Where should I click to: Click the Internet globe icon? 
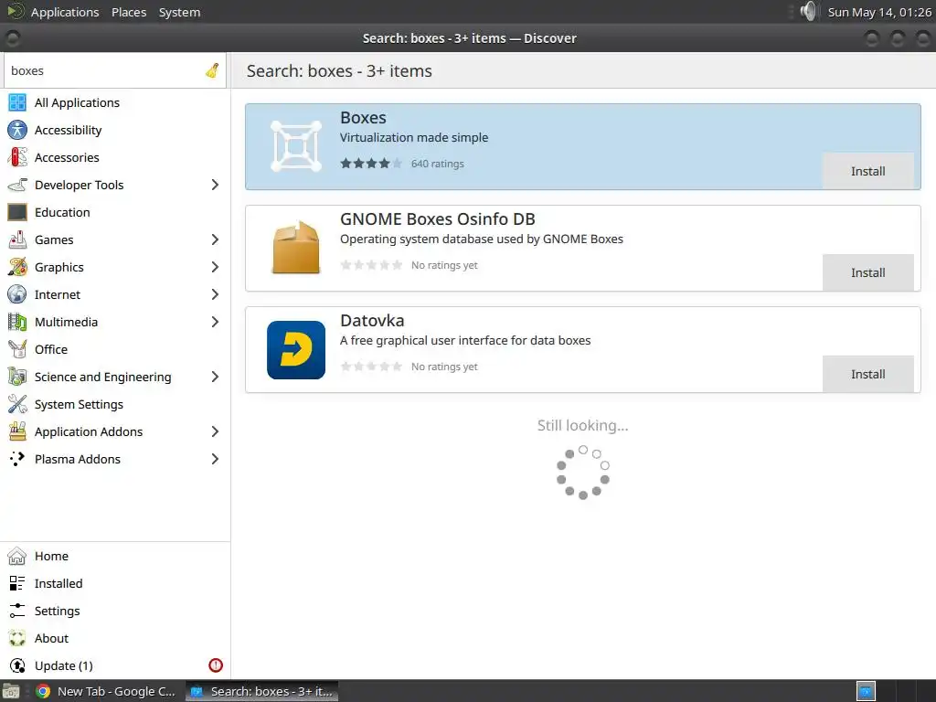(x=17, y=295)
